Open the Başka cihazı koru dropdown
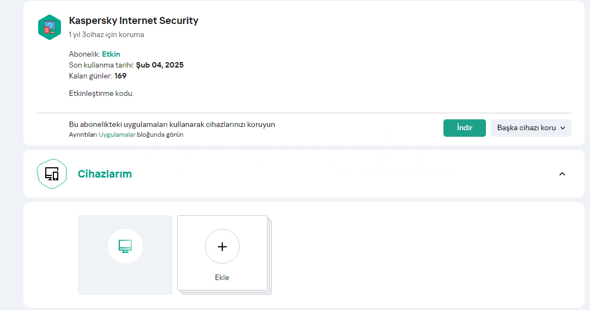The image size is (590, 310). pyautogui.click(x=531, y=128)
